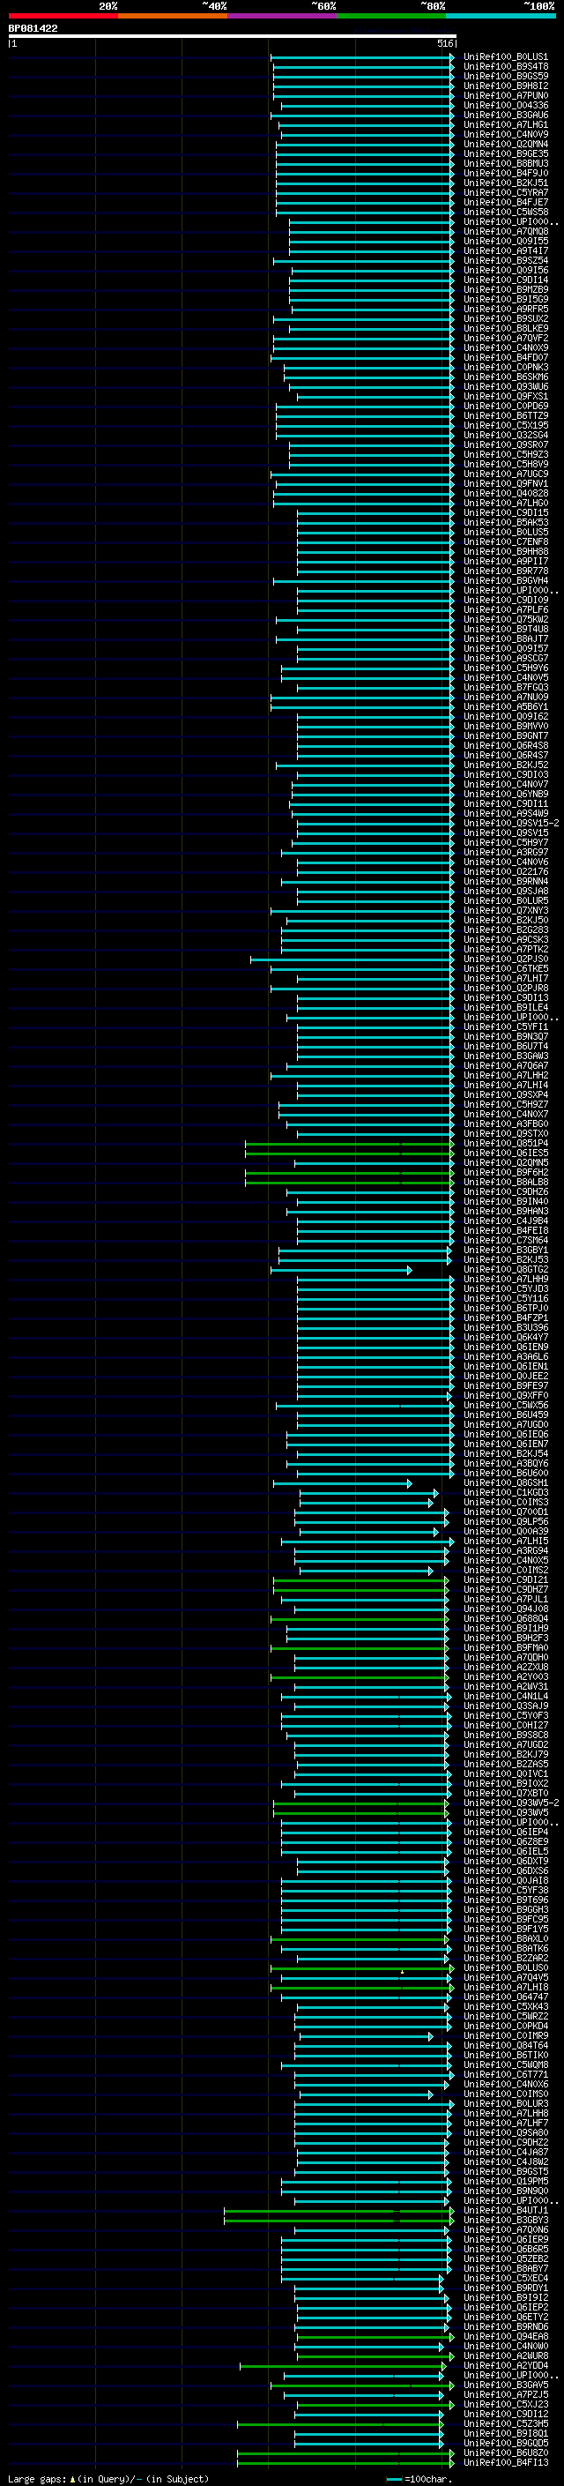Click UniRef100_C9DHZ6 label
Screen dimensions: 564x2486
point(505,1192)
